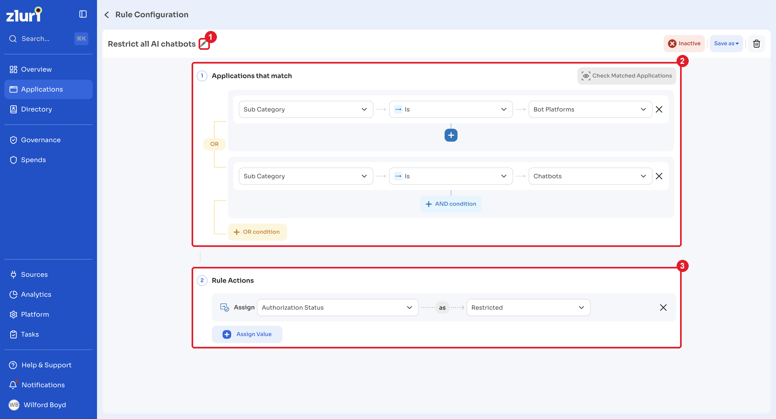The image size is (776, 419).
Task: Open Overview in the sidebar
Action: click(48, 69)
